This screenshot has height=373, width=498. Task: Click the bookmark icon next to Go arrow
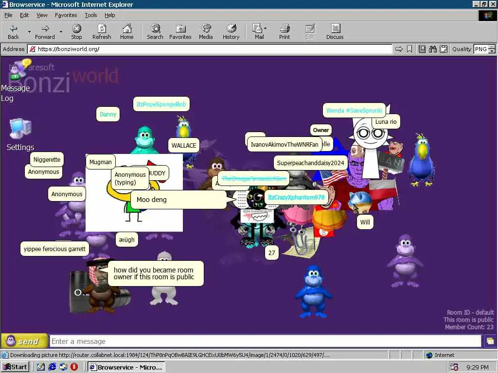(x=409, y=49)
